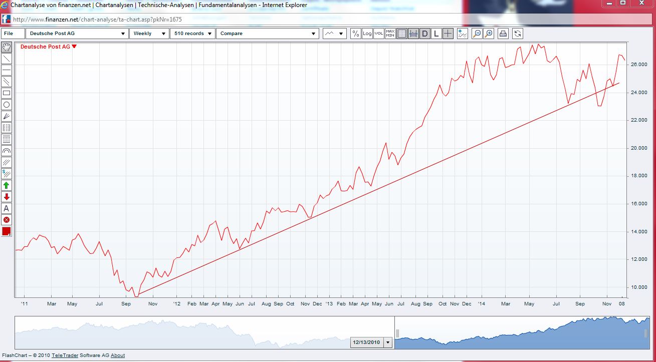
Task: Expand the red Deutsche Post AG legend arrow
Action: click(74, 47)
